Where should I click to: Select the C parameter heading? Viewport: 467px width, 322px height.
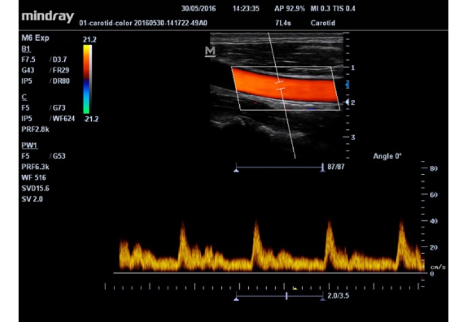coord(24,97)
